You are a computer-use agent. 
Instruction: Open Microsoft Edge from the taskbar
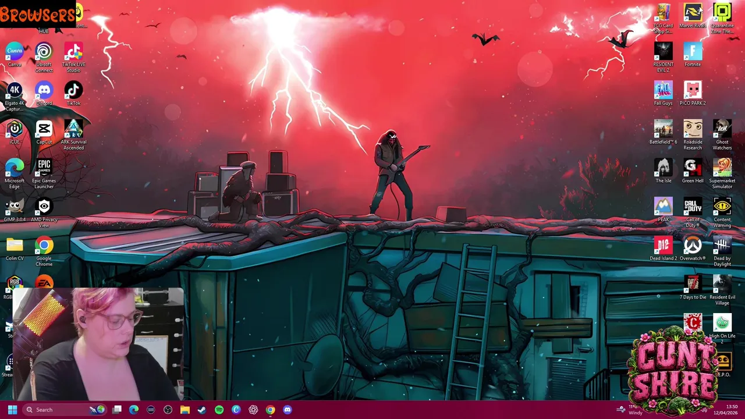pyautogui.click(x=134, y=410)
